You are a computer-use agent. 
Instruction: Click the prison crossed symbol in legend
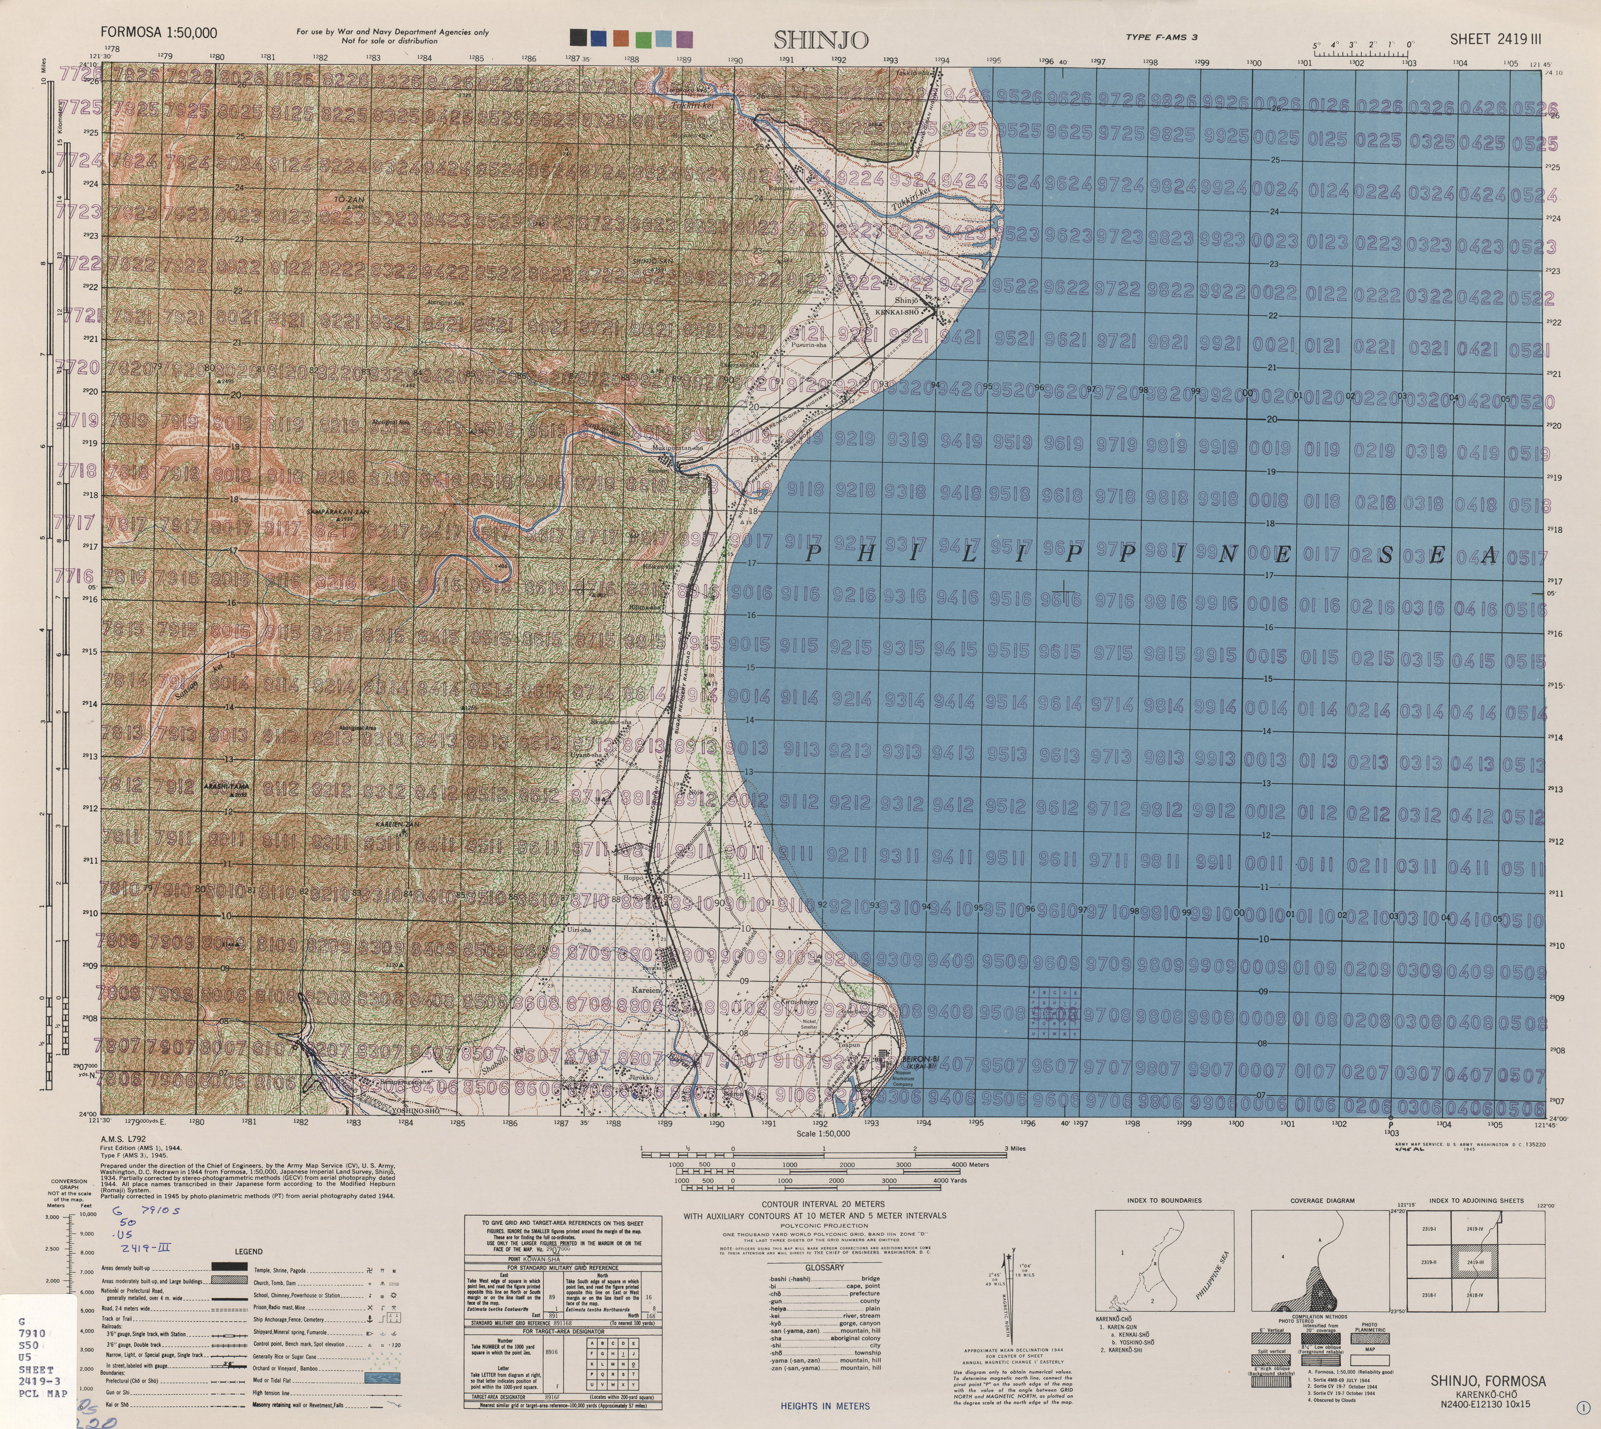point(370,1307)
